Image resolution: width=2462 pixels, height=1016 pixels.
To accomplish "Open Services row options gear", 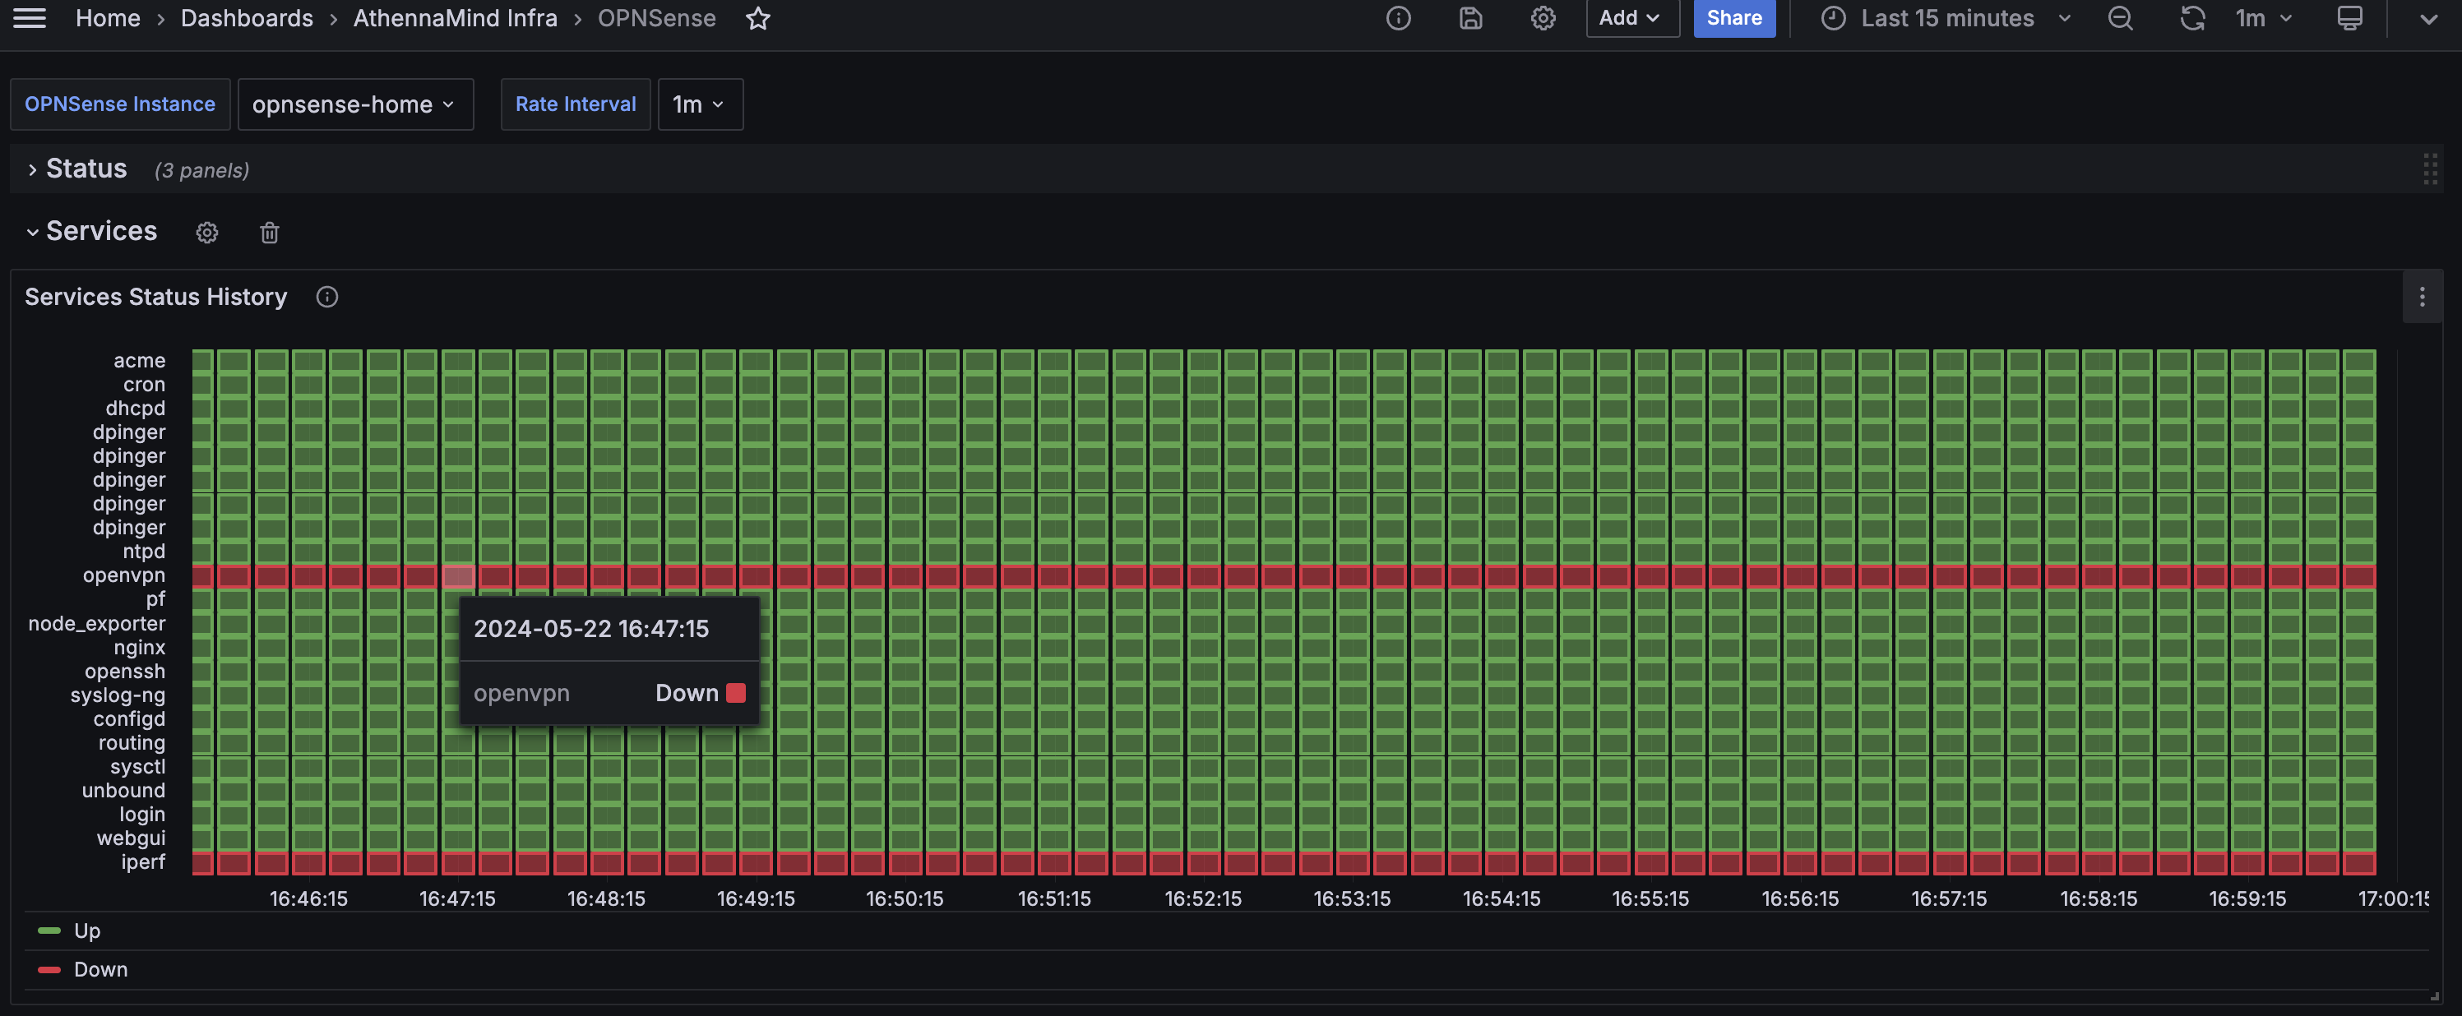I will coord(207,233).
